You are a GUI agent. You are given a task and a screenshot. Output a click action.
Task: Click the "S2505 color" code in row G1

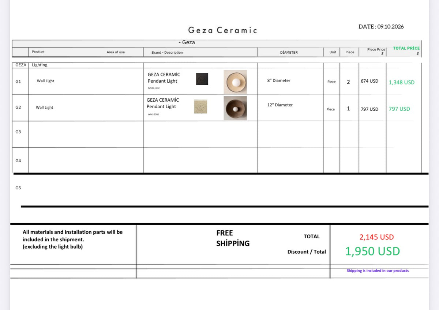click(154, 88)
